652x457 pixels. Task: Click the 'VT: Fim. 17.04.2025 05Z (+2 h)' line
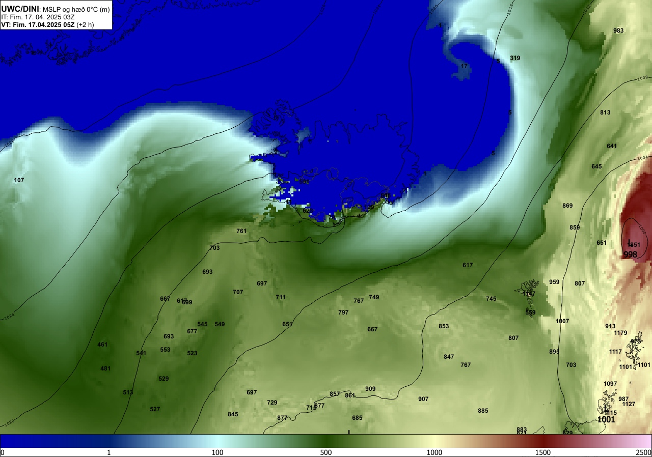pyautogui.click(x=47, y=24)
